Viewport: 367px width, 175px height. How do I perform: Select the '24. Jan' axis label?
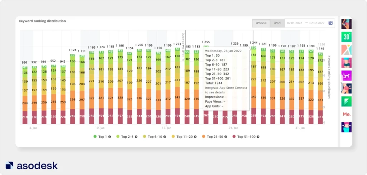click(233, 128)
